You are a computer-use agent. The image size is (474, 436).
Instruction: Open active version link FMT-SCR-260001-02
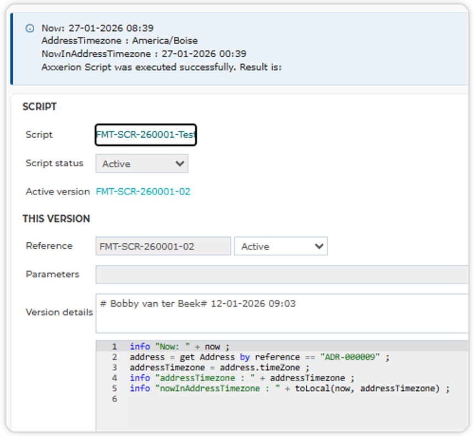point(143,192)
